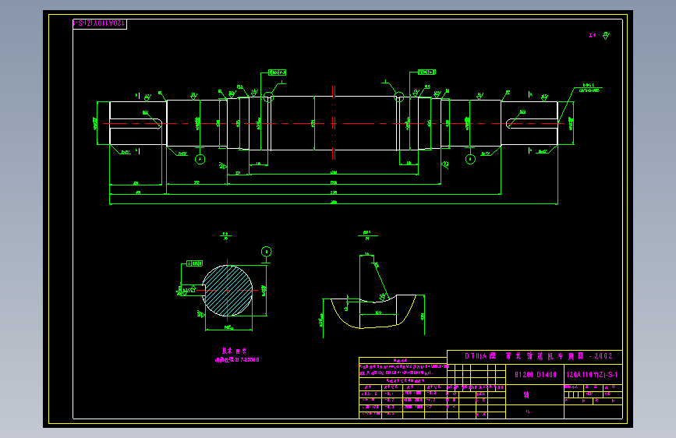The height and width of the screenshot is (438, 676).
Task: Select the right keyway slot on shaft
Action: tap(532, 123)
